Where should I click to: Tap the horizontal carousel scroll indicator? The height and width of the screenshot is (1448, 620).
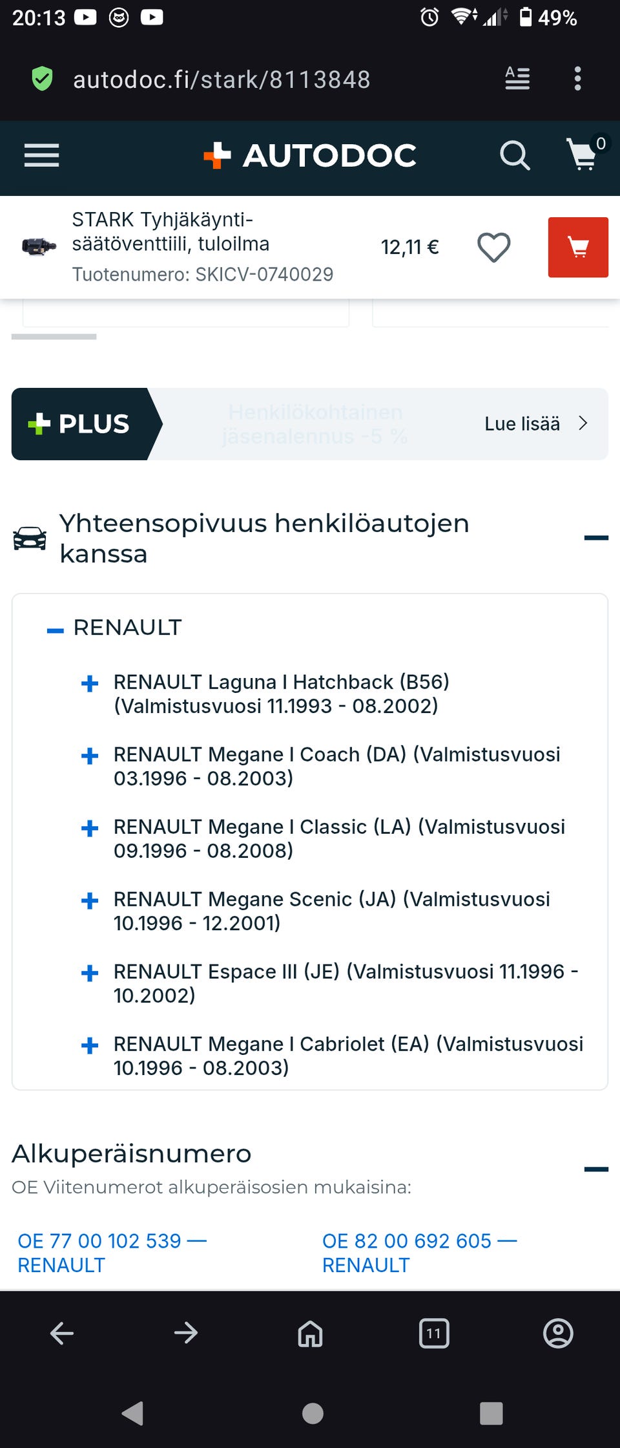click(x=54, y=337)
